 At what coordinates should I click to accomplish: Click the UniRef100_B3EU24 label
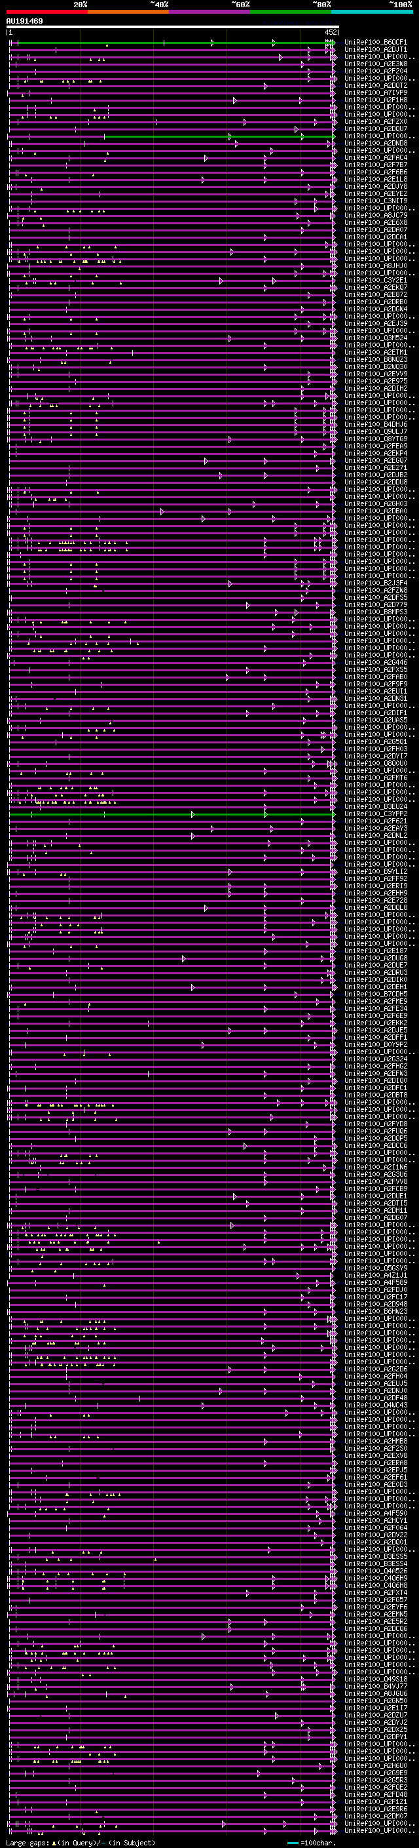point(375,806)
